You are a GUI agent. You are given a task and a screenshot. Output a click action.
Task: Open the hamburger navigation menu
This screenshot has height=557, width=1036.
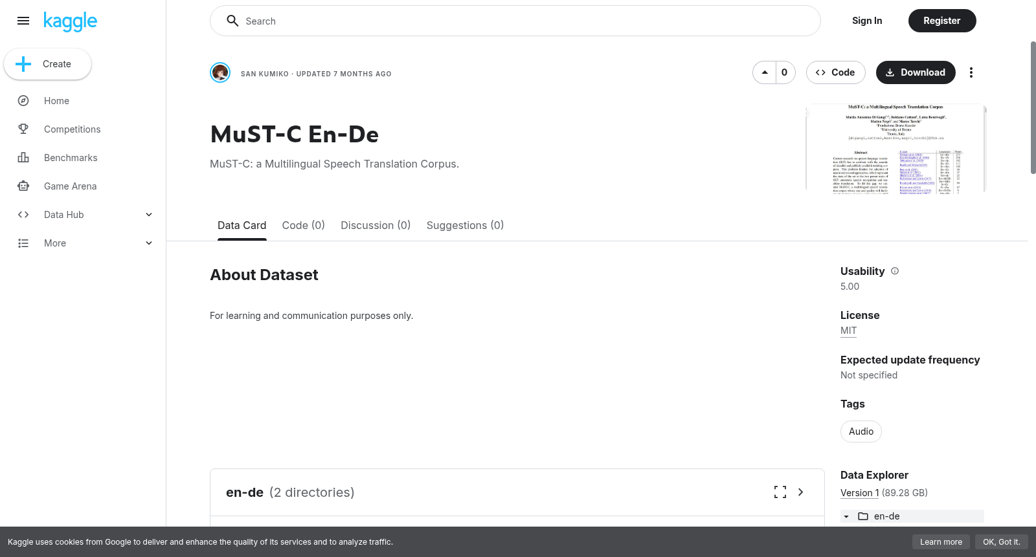(23, 21)
